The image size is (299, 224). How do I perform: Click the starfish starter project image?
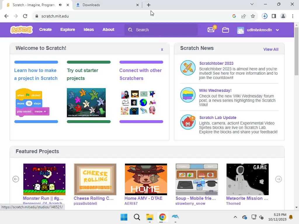(x=86, y=102)
